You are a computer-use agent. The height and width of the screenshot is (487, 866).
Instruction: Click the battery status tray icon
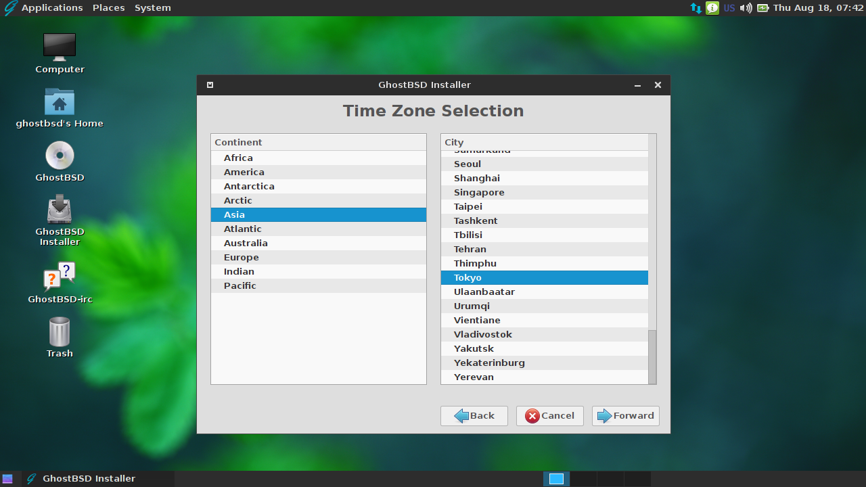[763, 8]
